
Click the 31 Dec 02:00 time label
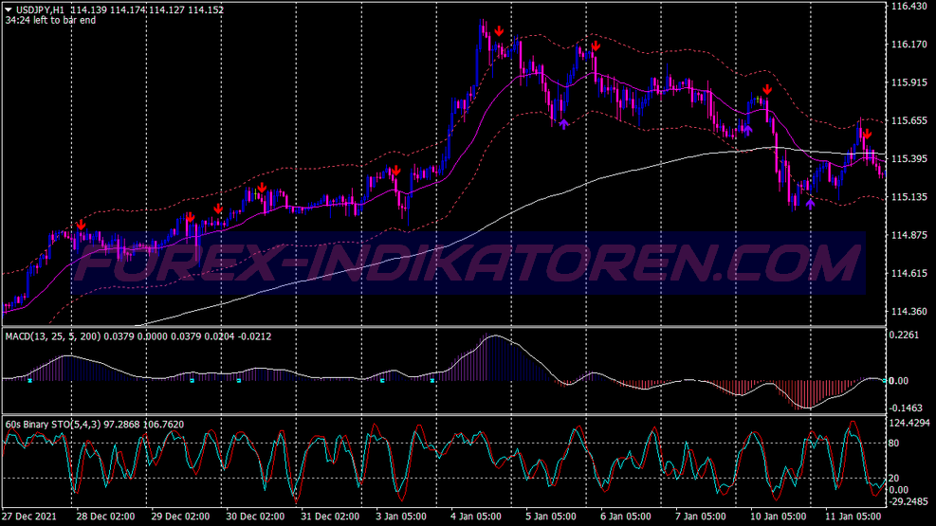click(330, 517)
